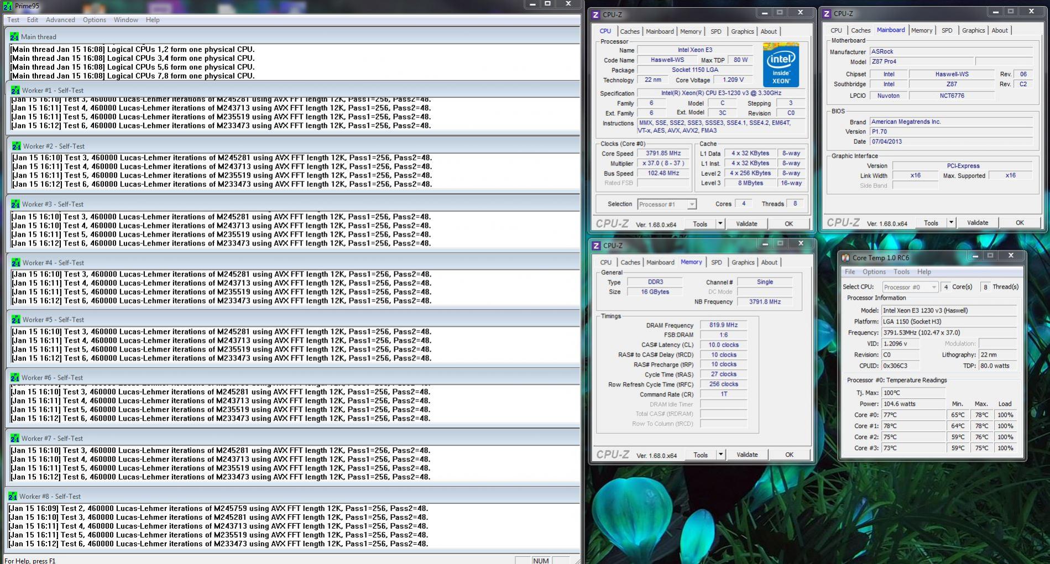This screenshot has width=1050, height=564.
Task: Click the Worker #1 Self-Test window icon
Action: point(15,90)
